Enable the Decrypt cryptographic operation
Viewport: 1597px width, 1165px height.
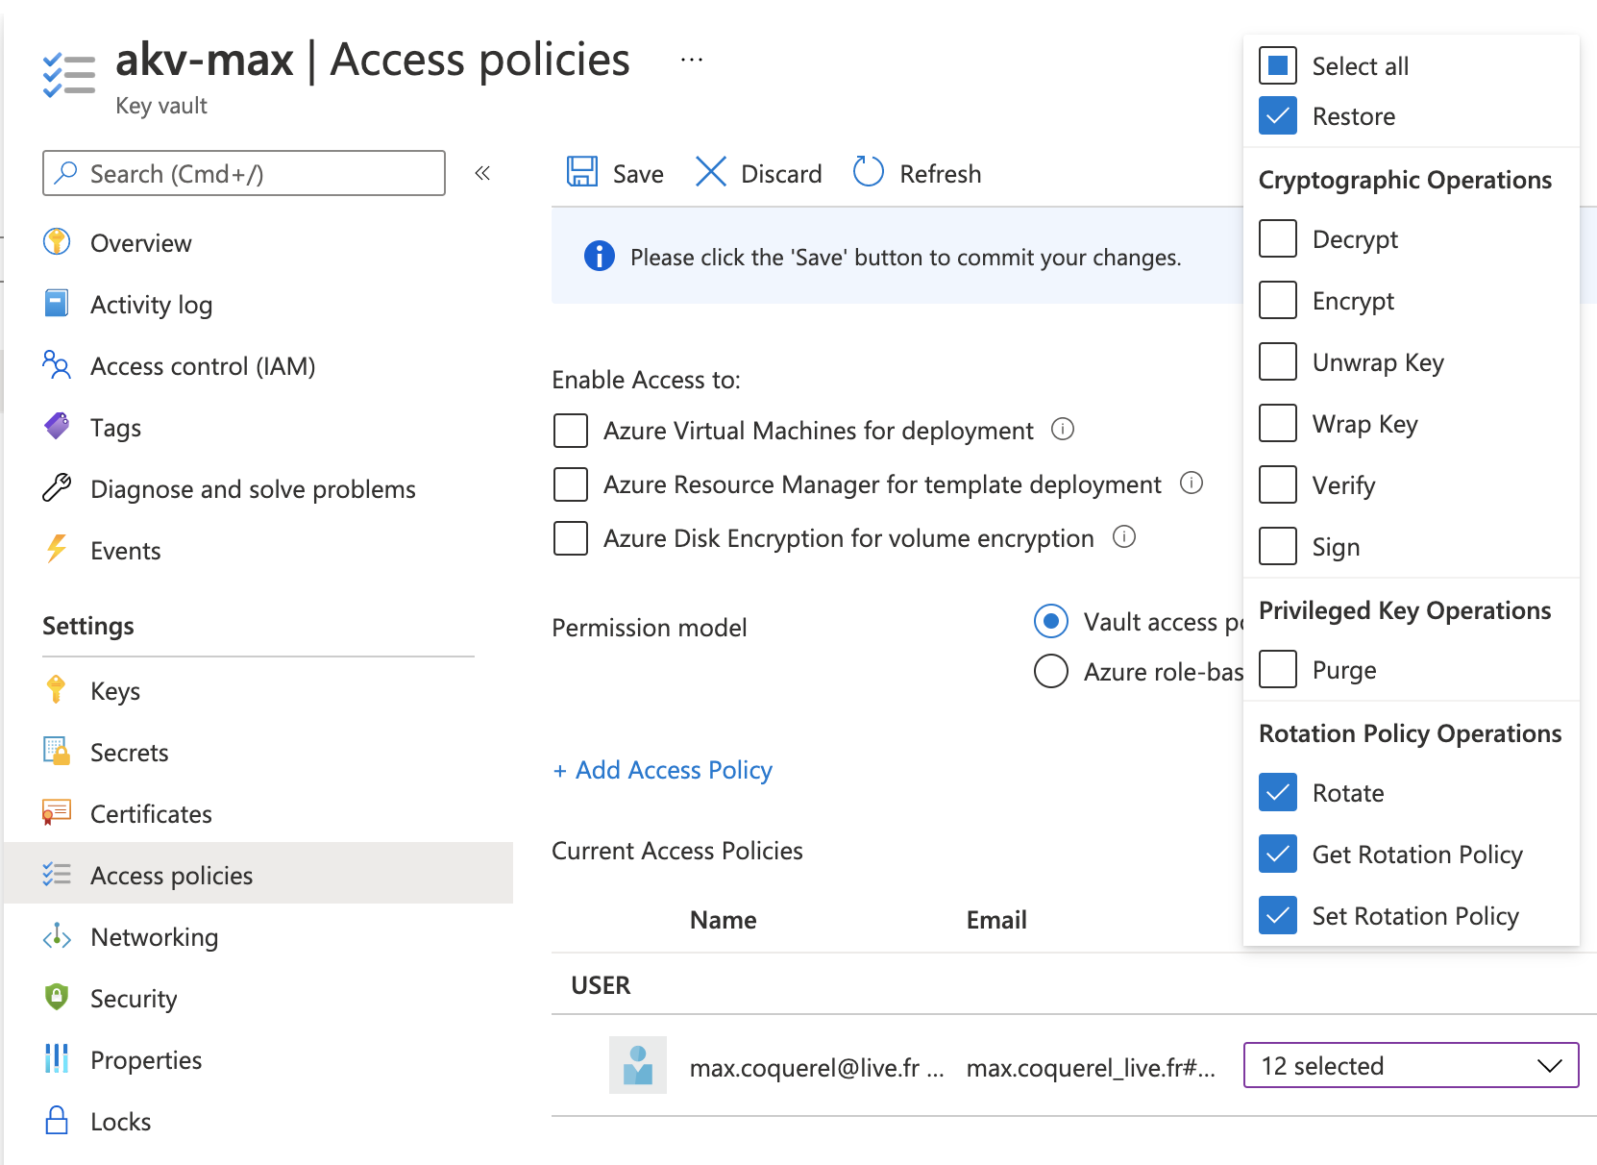[1278, 238]
